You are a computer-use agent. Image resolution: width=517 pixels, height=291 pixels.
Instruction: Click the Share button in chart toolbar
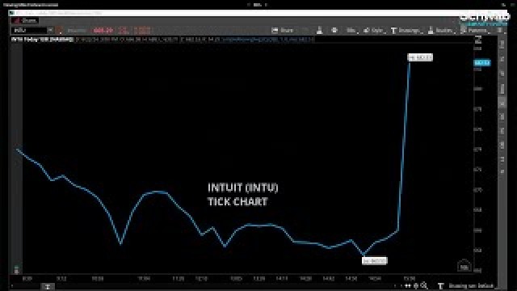pos(283,31)
